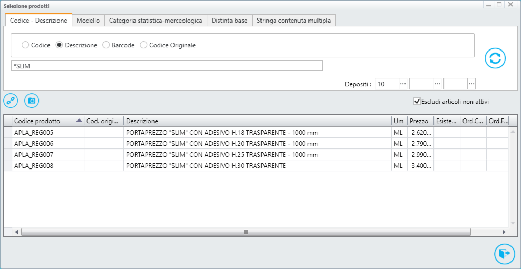The image size is (521, 269).
Task: Open the lookup for third Depositi field
Action: 471,84
